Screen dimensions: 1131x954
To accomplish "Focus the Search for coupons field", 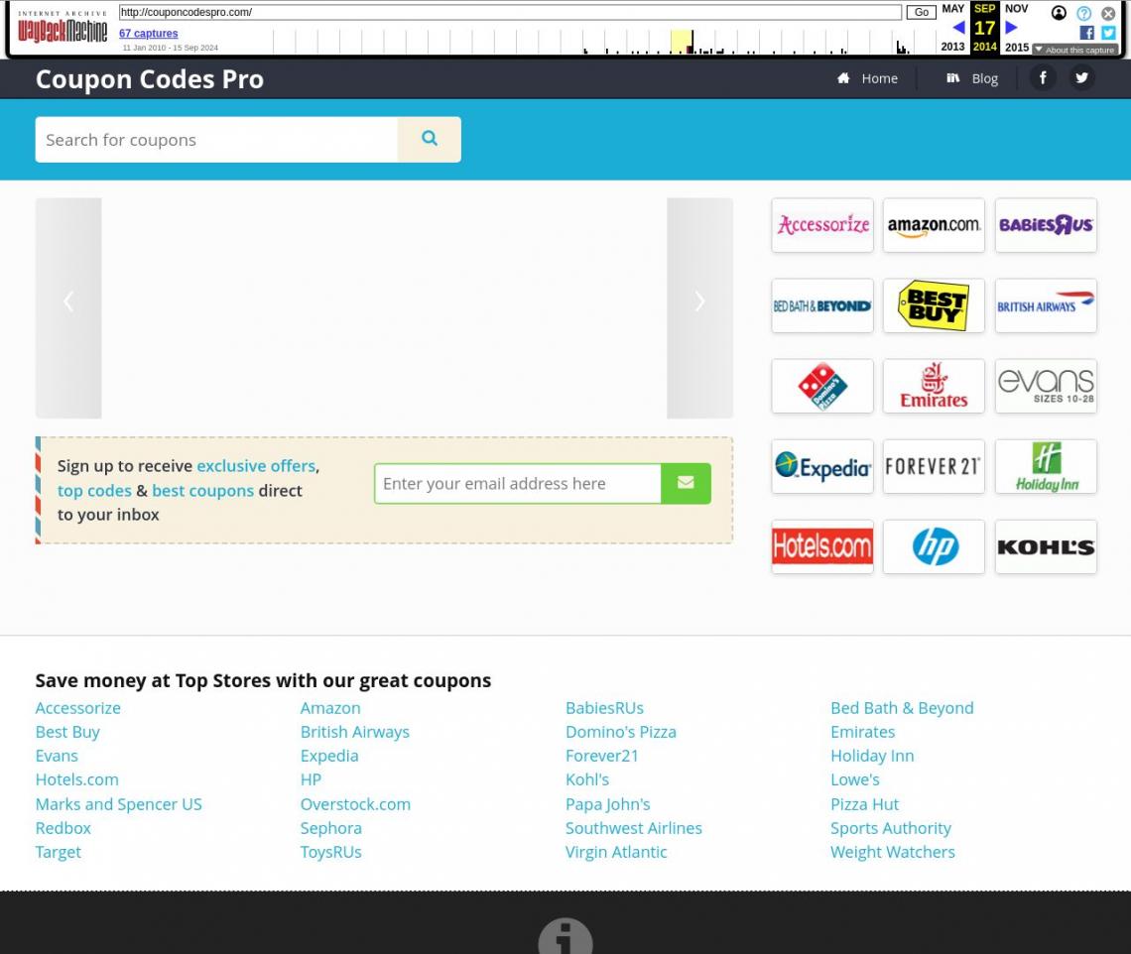I will [x=216, y=139].
